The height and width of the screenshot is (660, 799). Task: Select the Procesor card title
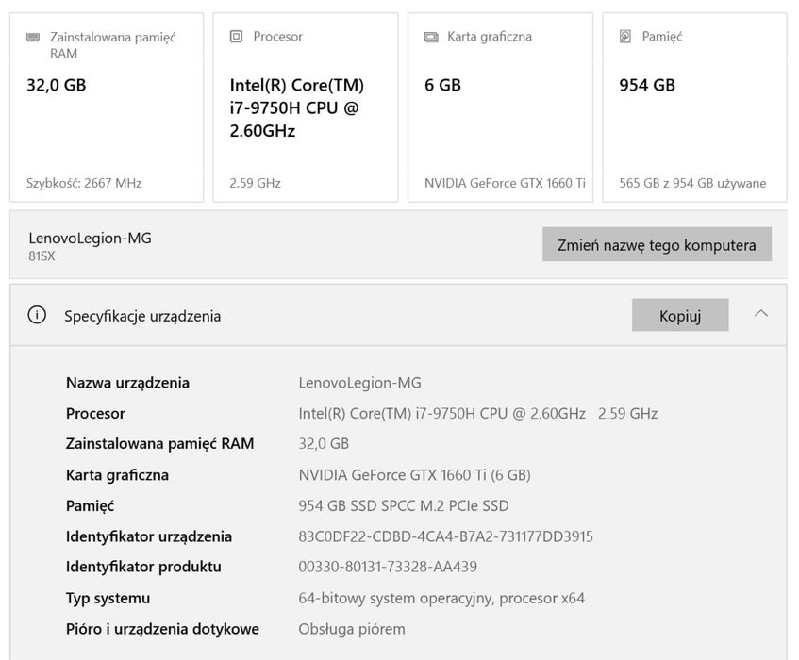tap(278, 37)
